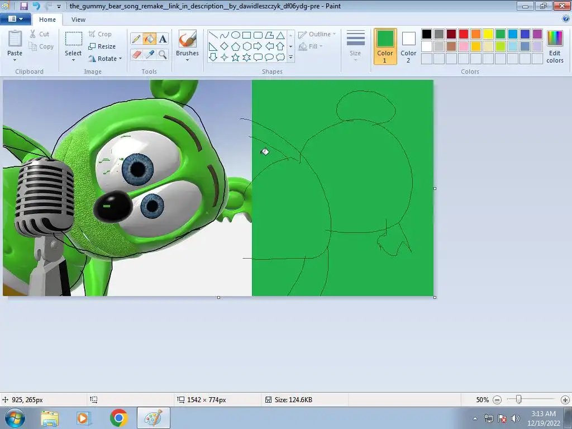
Task: Launch Google Chrome from taskbar
Action: (118, 418)
